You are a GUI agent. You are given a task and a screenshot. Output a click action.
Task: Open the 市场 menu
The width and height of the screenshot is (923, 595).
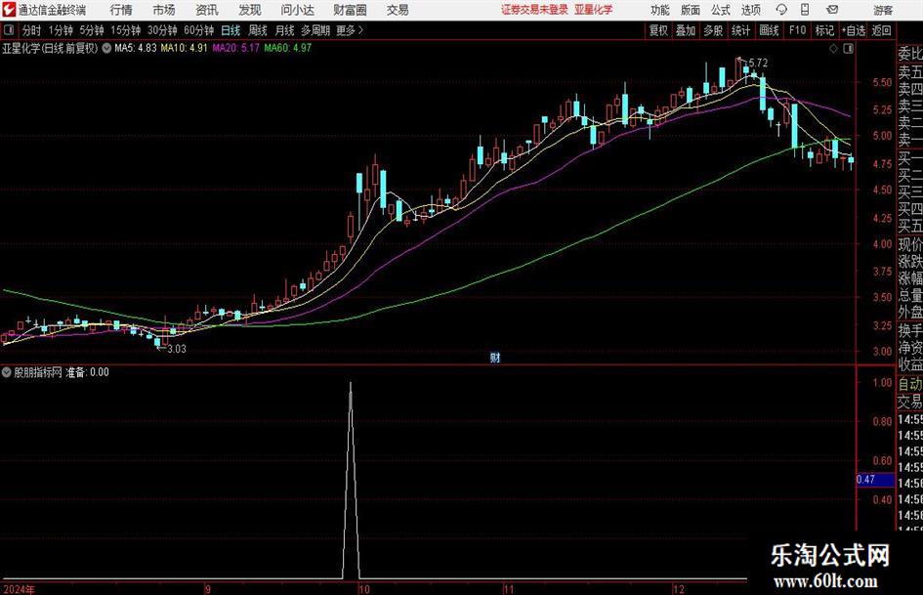164,10
